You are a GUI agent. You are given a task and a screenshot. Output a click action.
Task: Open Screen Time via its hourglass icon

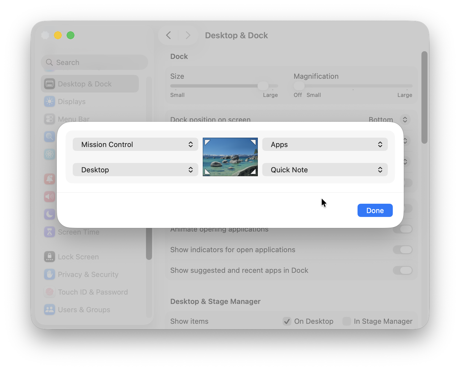(x=50, y=232)
